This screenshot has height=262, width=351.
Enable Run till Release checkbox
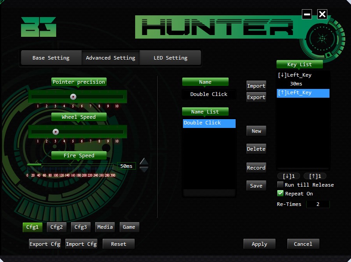tap(280, 184)
